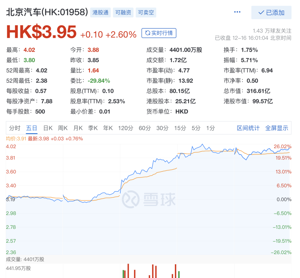Image resolution: width=300 pixels, height=278 pixels.
Task: Click the 1.43 万球友关注 follower count
Action: 272,31
